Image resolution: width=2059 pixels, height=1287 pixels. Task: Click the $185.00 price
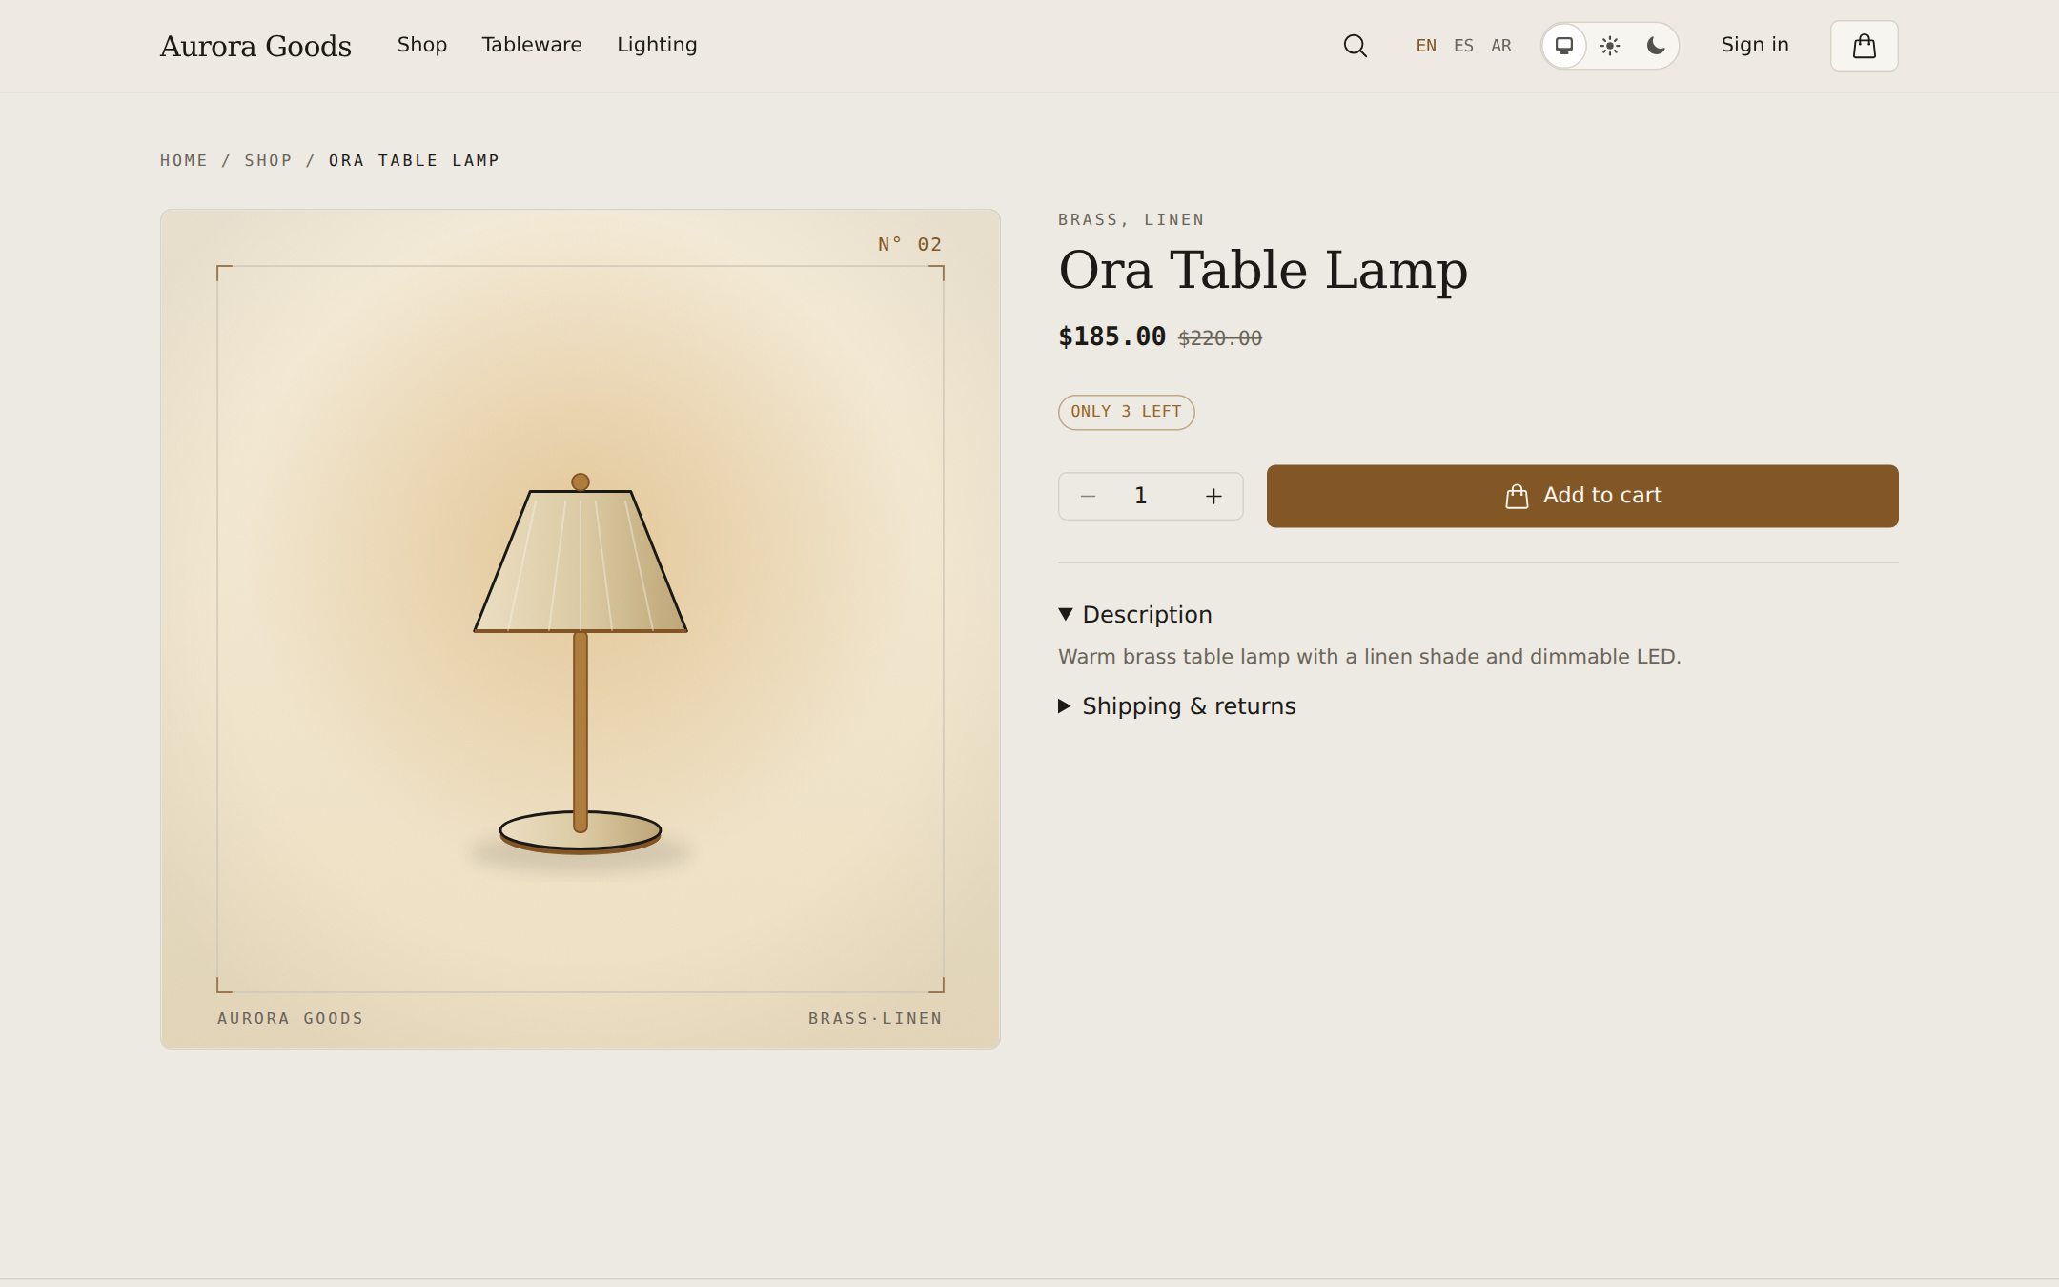[1112, 337]
